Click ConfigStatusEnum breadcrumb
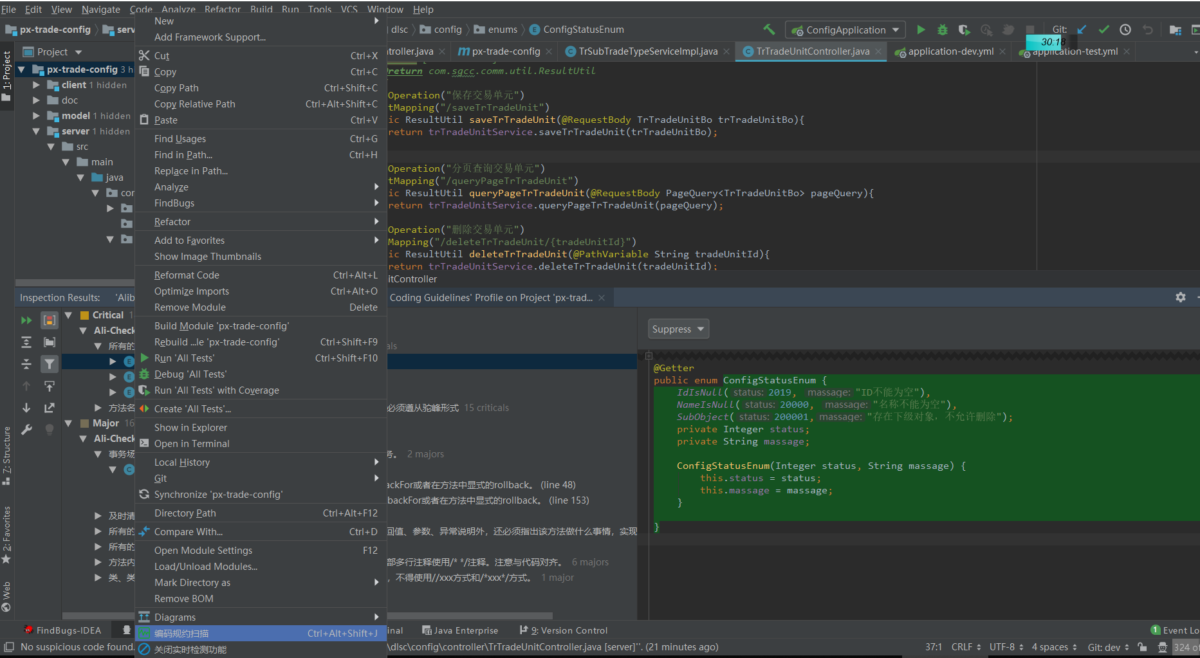1200x658 pixels. coord(577,30)
